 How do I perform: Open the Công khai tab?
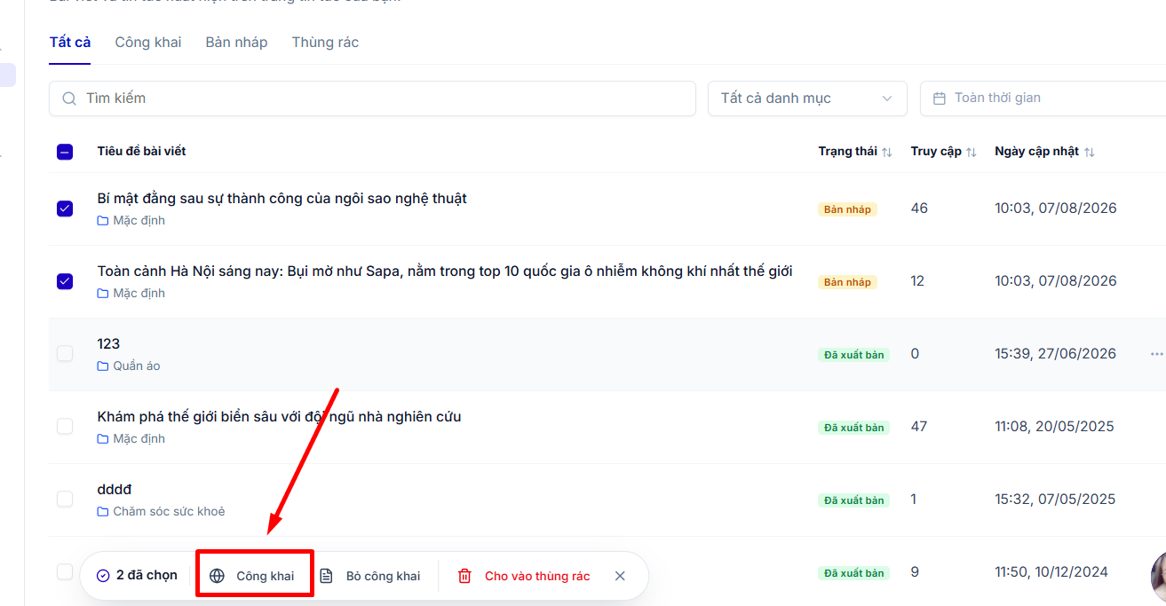point(148,42)
